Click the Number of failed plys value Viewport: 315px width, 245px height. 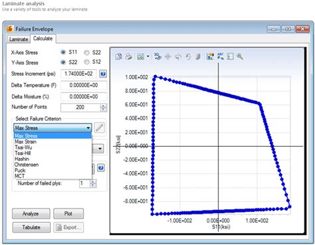pyautogui.click(x=84, y=183)
